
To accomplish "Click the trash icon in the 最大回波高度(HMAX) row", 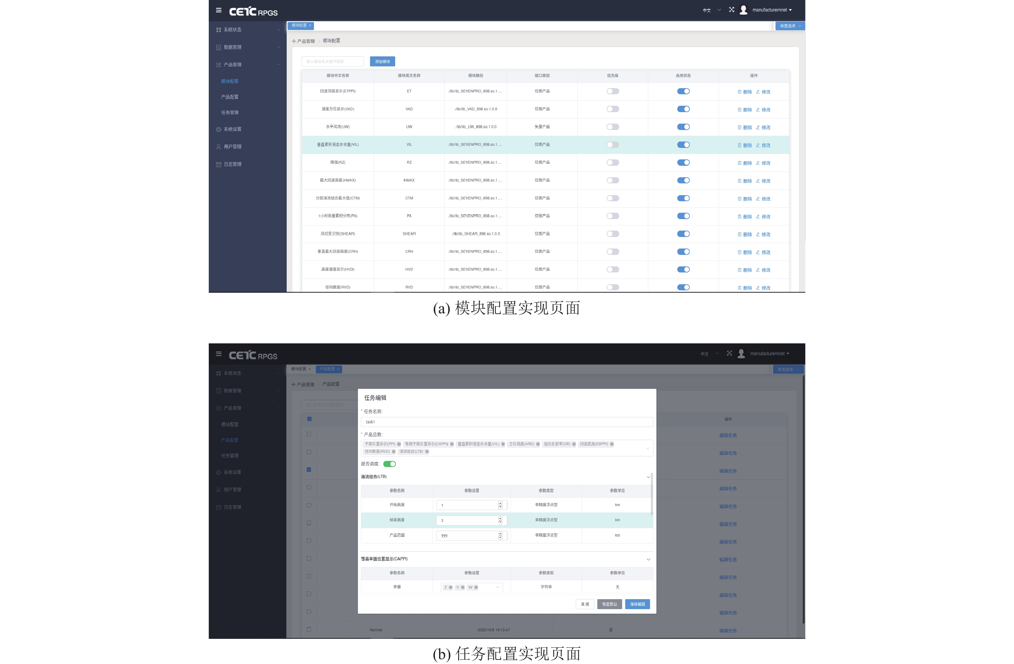I will coord(739,181).
